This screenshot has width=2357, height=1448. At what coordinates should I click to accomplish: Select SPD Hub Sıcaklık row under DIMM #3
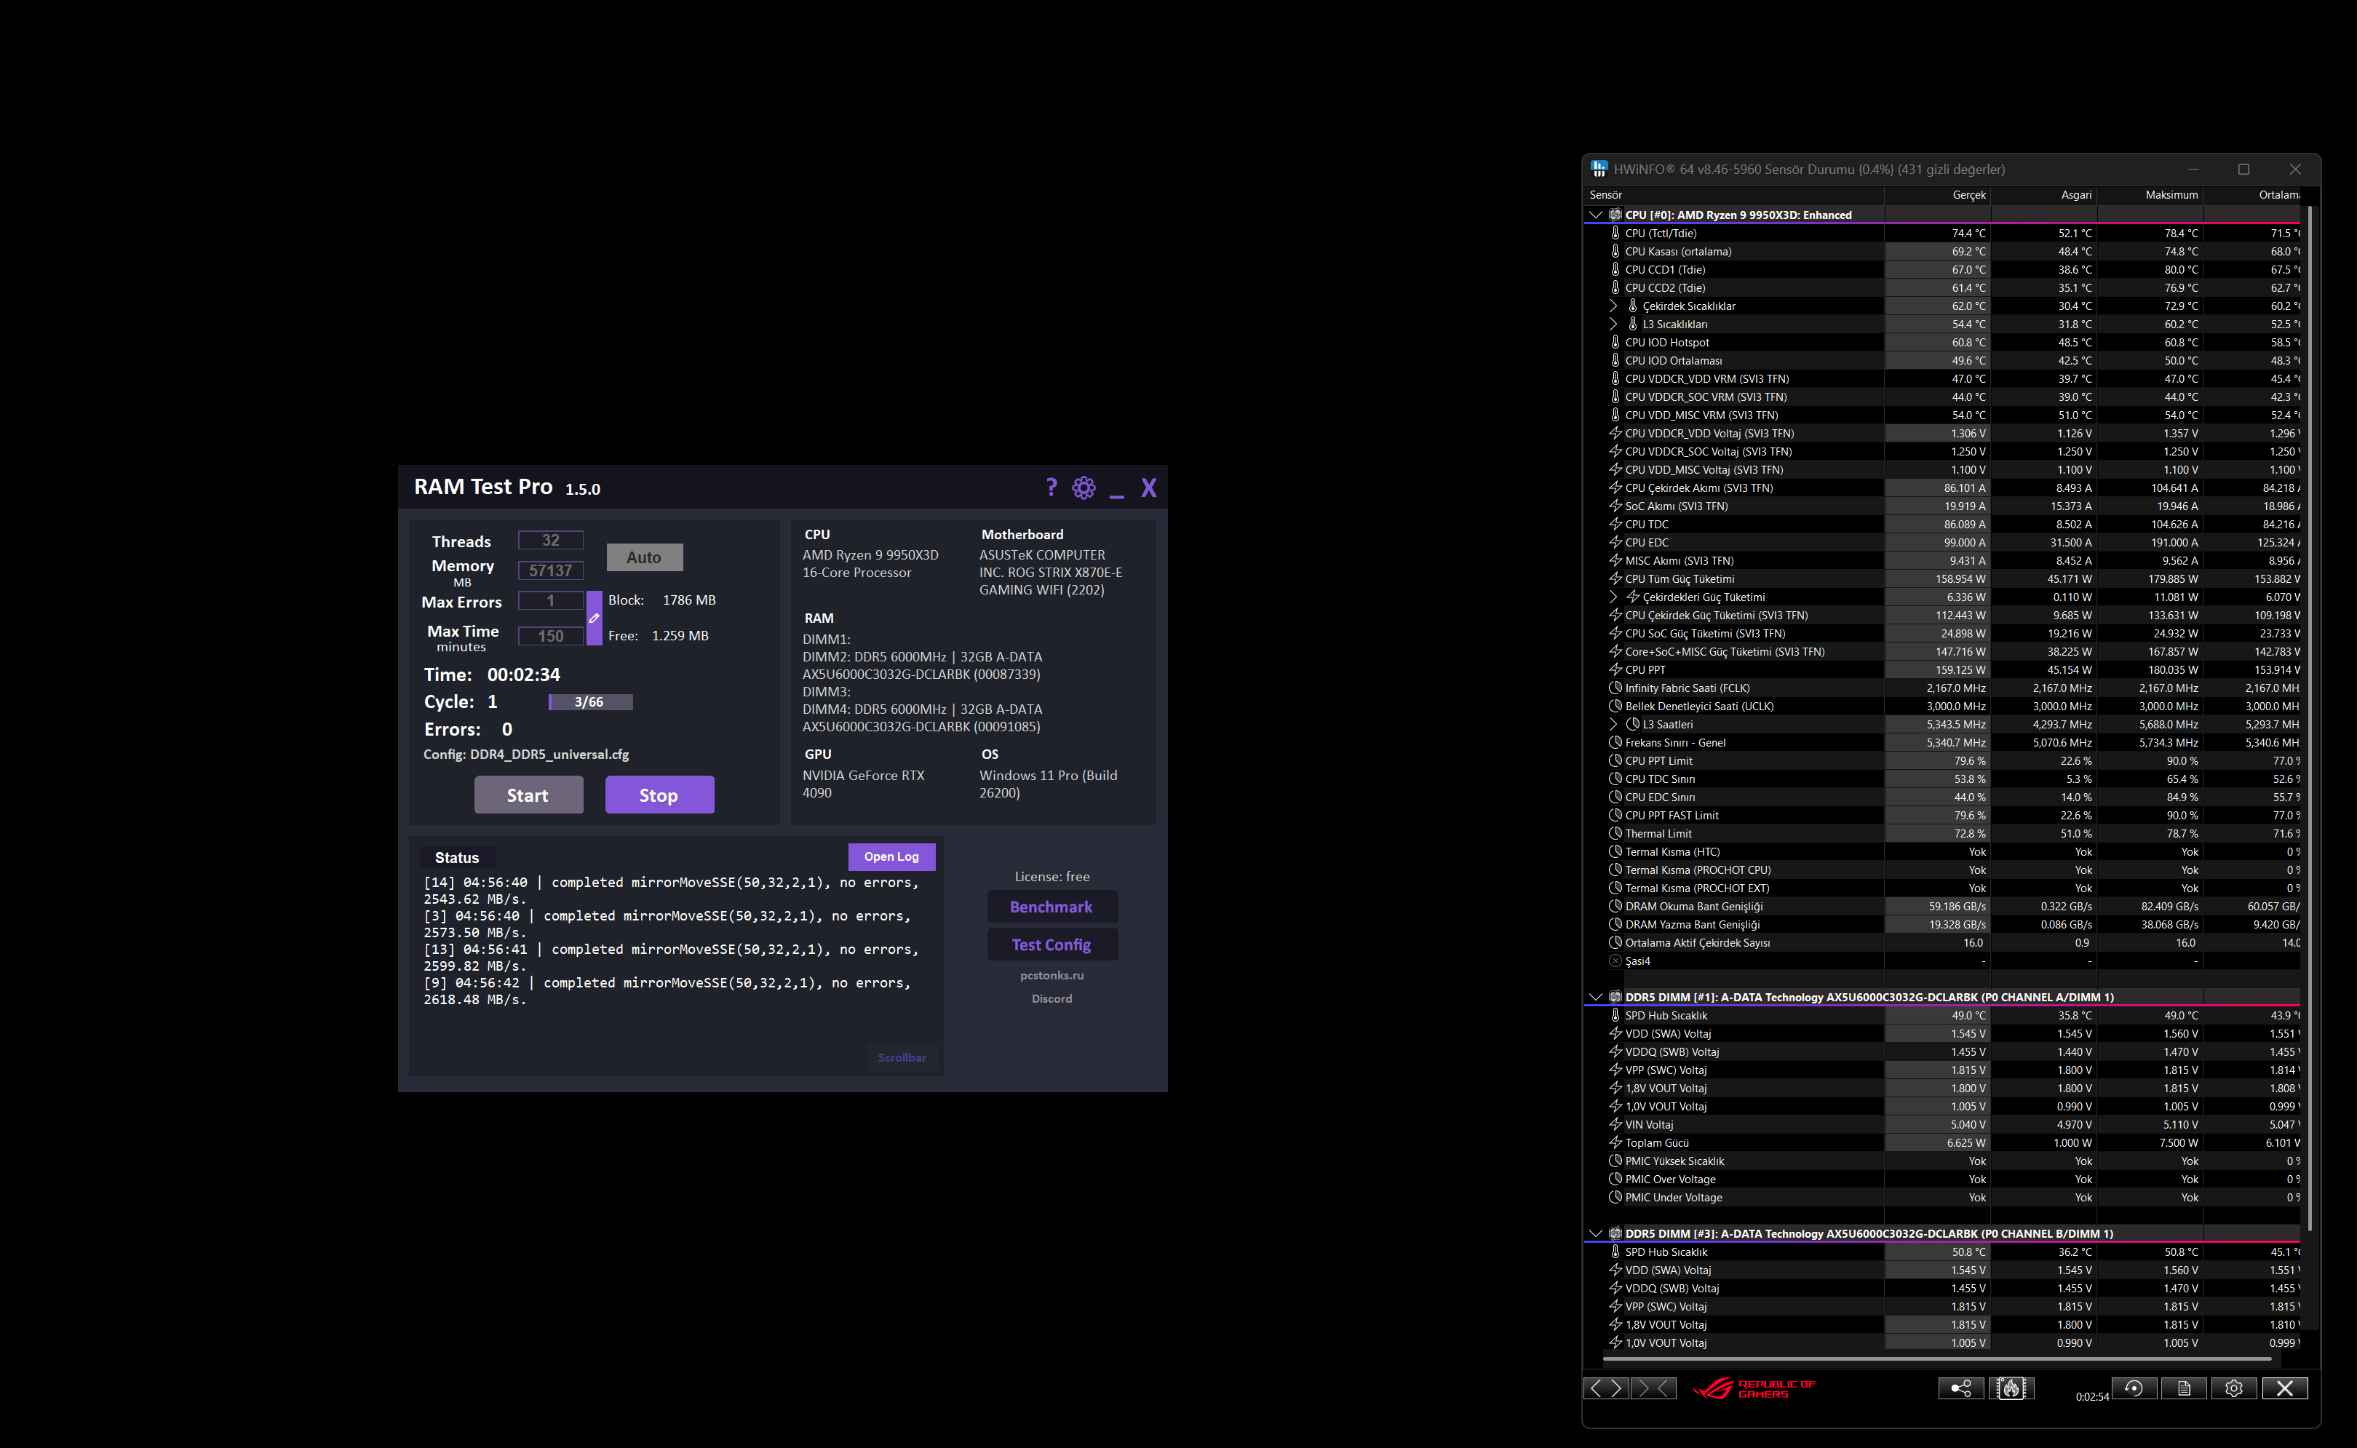[x=1942, y=1252]
